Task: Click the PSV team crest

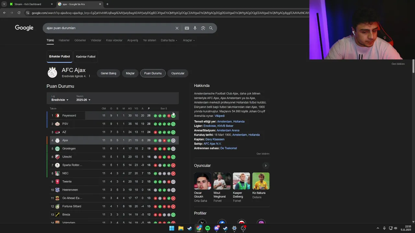Action: 57,124
